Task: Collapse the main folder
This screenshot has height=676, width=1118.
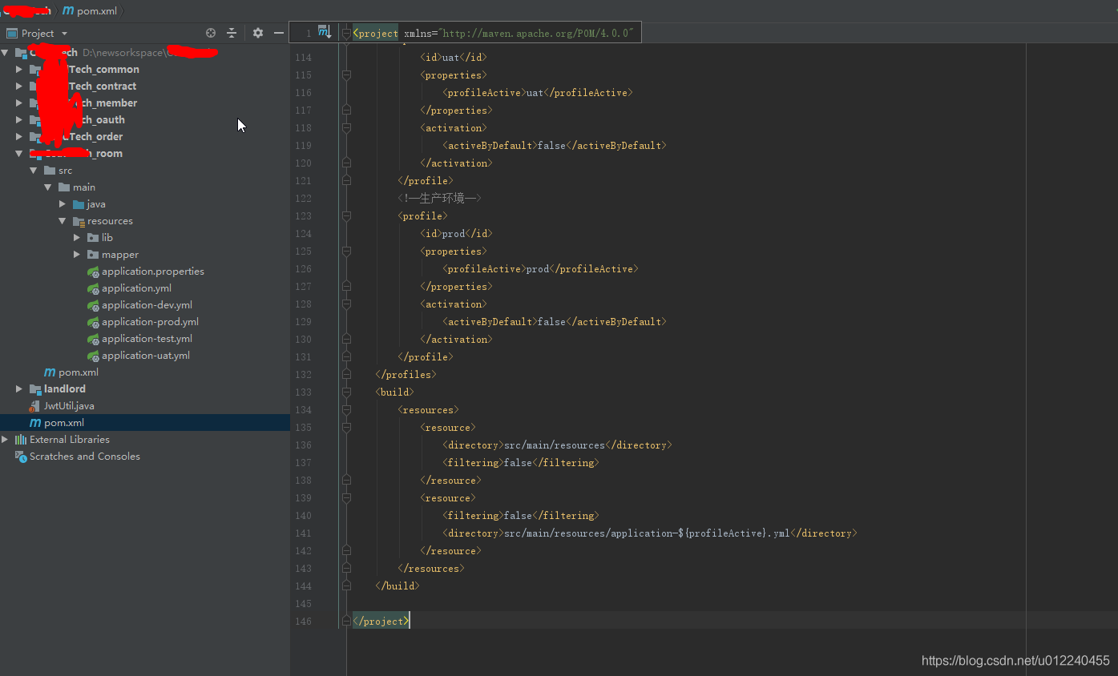Action: [x=48, y=187]
